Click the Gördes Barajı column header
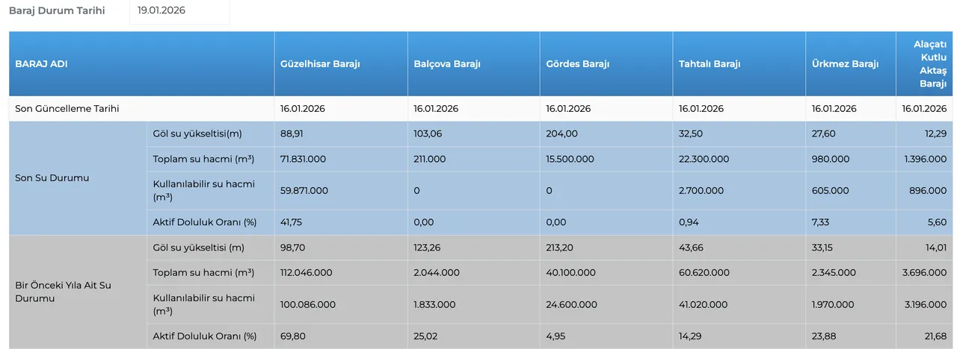This screenshot has width=957, height=349. click(x=577, y=64)
